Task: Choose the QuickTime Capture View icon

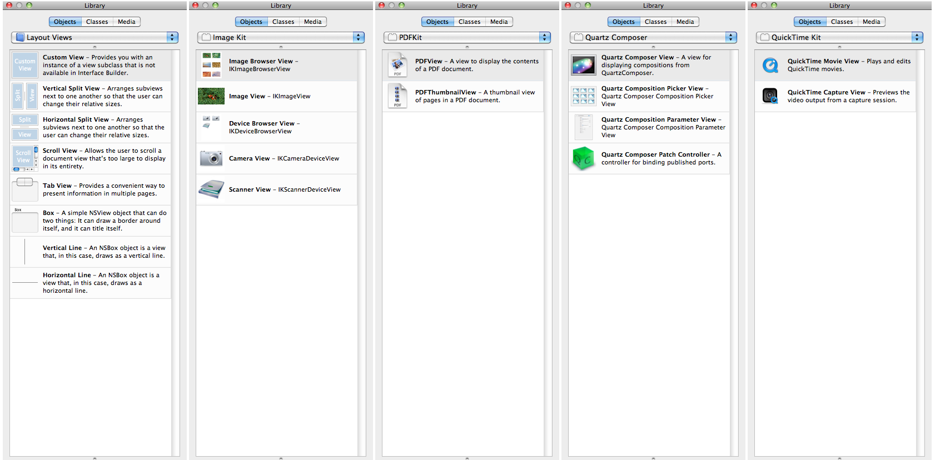Action: [770, 96]
